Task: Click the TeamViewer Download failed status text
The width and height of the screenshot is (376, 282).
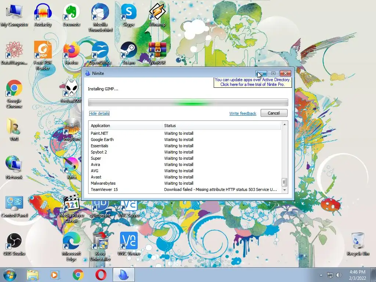Action: tap(220, 189)
